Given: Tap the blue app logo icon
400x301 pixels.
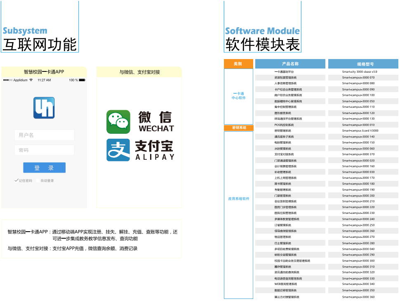Looking at the screenshot, I should (x=44, y=108).
